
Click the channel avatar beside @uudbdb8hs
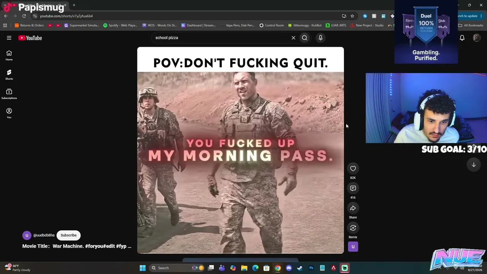27,235
